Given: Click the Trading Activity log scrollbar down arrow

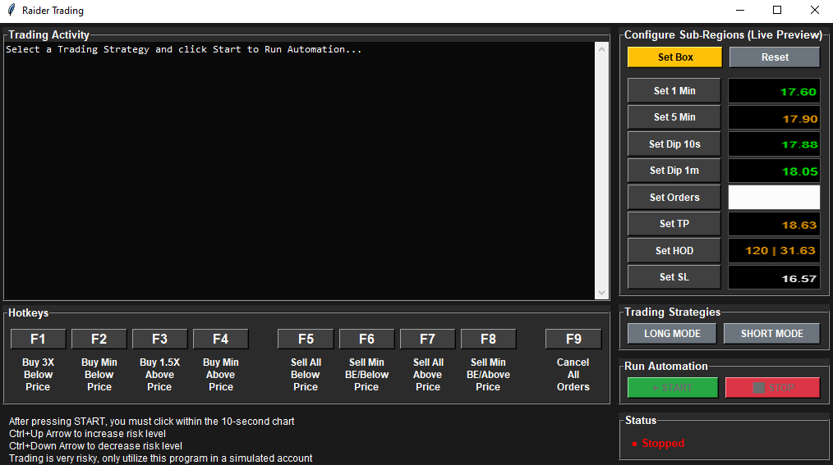Looking at the screenshot, I should pos(603,294).
